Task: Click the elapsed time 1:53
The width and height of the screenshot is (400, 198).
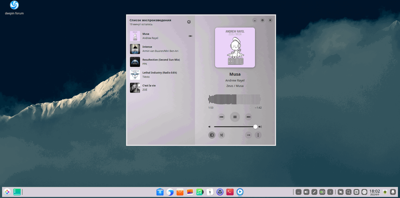Action: coord(211,108)
